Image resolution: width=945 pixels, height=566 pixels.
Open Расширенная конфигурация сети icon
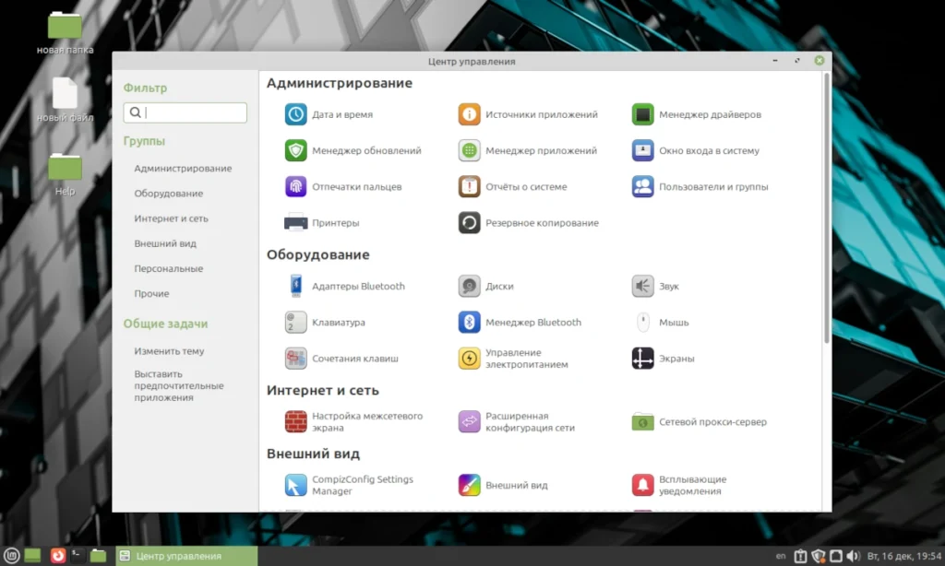[469, 421]
